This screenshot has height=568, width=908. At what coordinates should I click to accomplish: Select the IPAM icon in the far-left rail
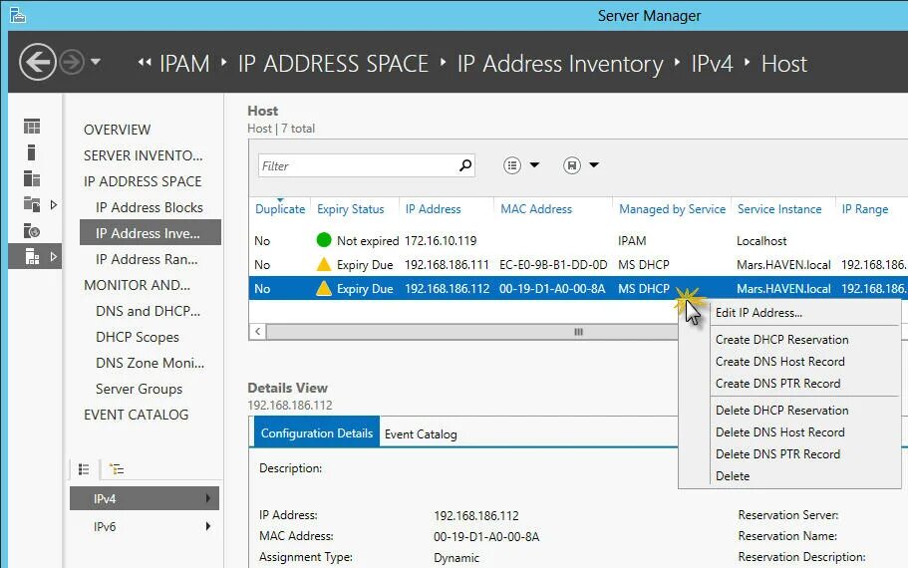tap(32, 256)
